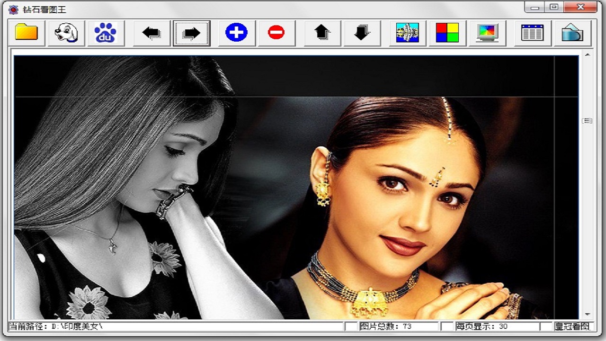Open folder with the yellow folder icon
Viewport: 606px width, 341px height.
click(27, 33)
